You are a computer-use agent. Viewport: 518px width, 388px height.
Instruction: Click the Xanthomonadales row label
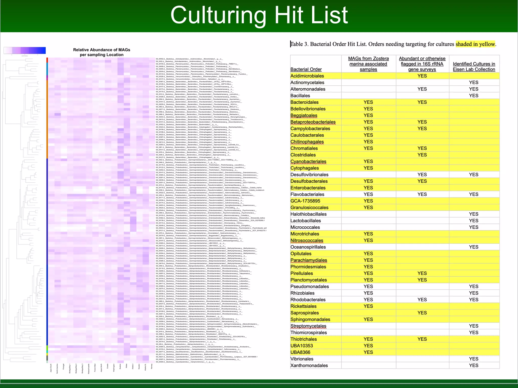click(x=309, y=366)
